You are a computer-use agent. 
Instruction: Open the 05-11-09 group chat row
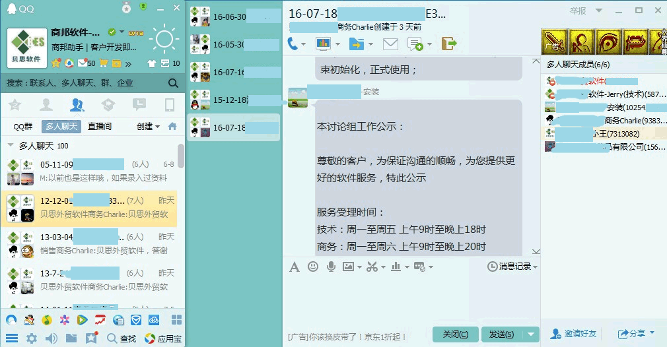(89, 171)
